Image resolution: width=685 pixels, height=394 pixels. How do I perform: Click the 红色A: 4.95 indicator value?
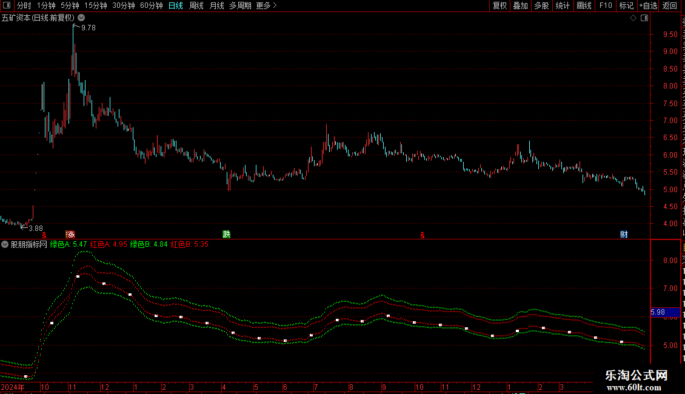(x=109, y=245)
